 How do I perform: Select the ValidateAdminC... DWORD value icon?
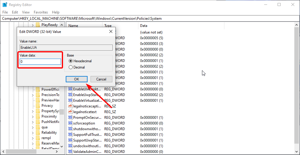[70, 151]
